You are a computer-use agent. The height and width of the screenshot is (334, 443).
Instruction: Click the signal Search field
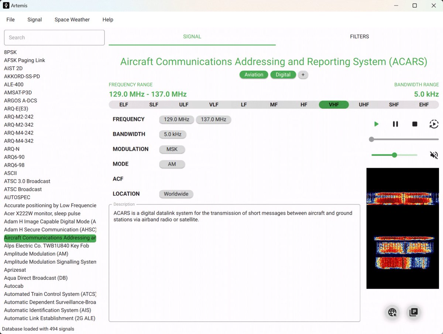54,37
